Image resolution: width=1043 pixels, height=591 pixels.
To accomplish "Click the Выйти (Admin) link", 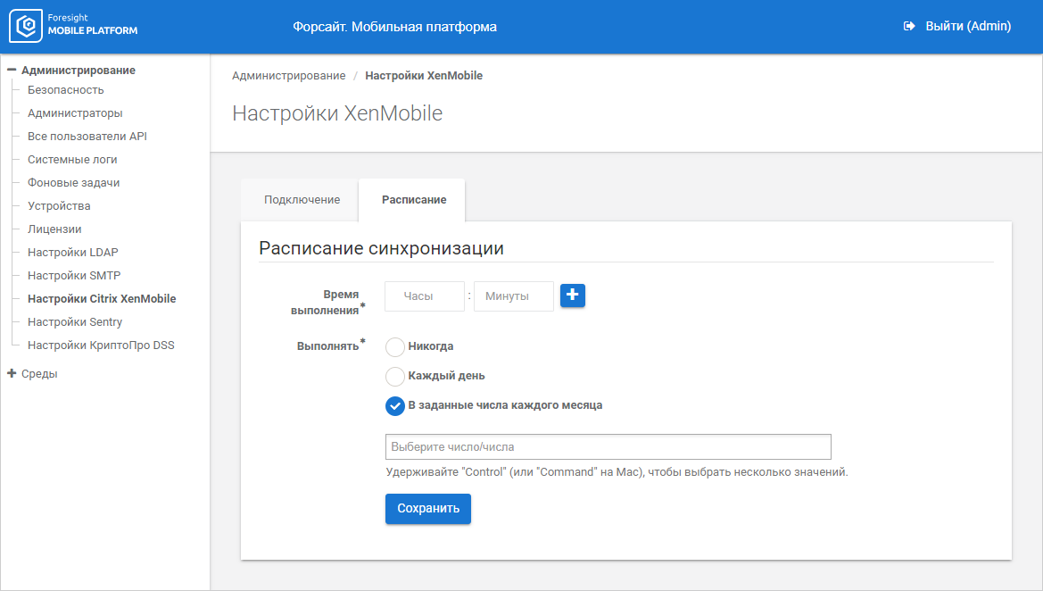I will click(967, 27).
